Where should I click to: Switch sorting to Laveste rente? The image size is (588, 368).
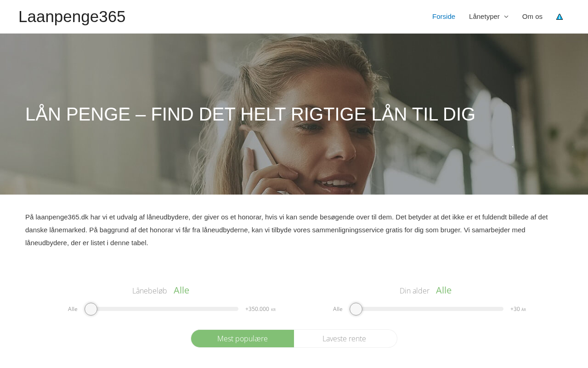[x=345, y=339]
